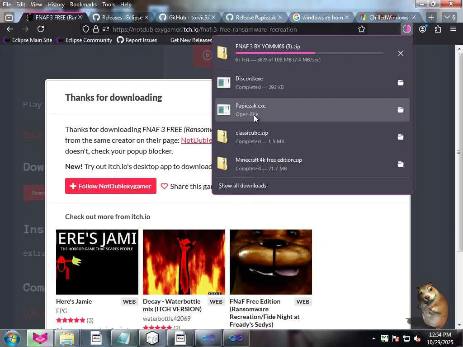Screen dimensions: 463x347
Task: Click Show all downloads
Action: (x=242, y=186)
